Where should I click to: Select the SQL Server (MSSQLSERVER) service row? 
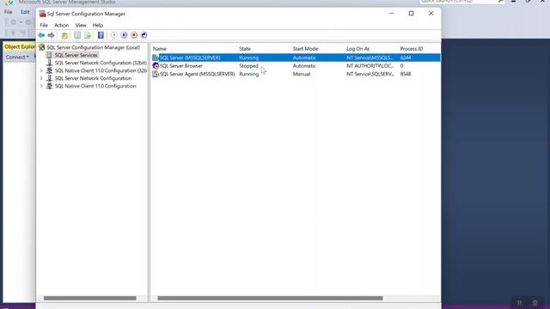(x=296, y=58)
